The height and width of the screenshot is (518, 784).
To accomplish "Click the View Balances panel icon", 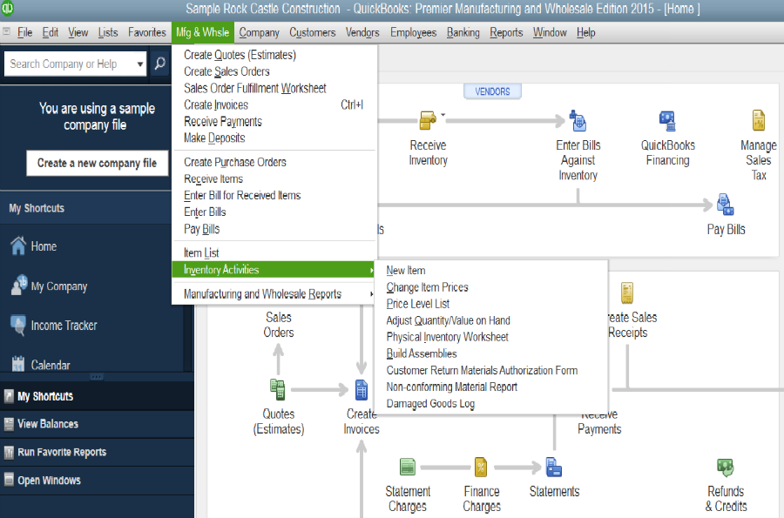I will (x=9, y=424).
